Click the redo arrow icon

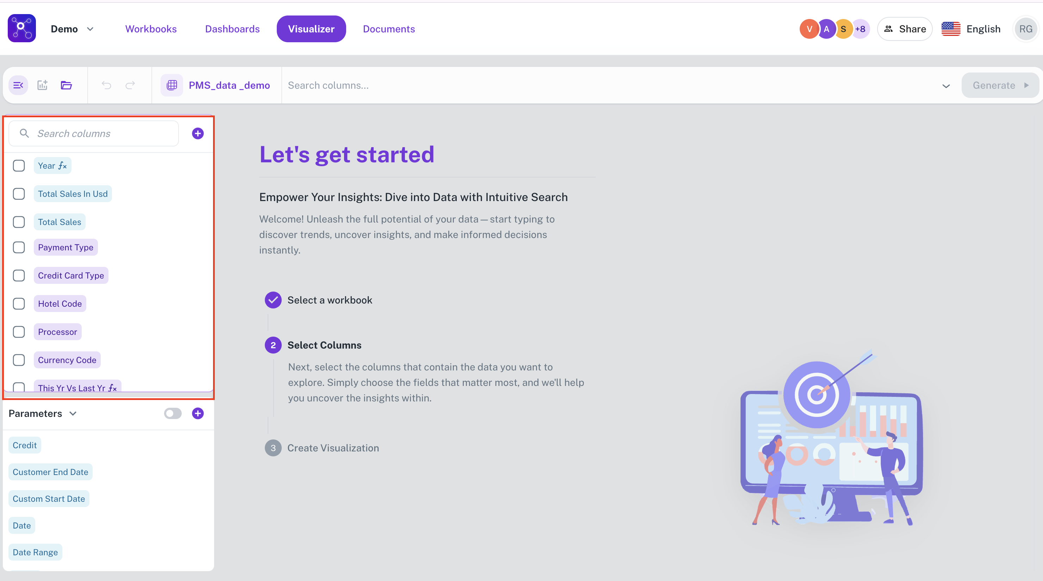click(x=130, y=86)
